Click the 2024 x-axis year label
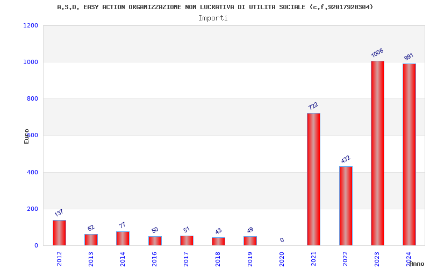 tap(409, 259)
